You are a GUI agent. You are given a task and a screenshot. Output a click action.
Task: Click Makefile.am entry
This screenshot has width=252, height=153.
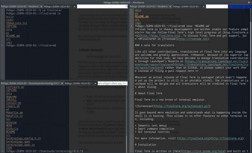pos(14,112)
